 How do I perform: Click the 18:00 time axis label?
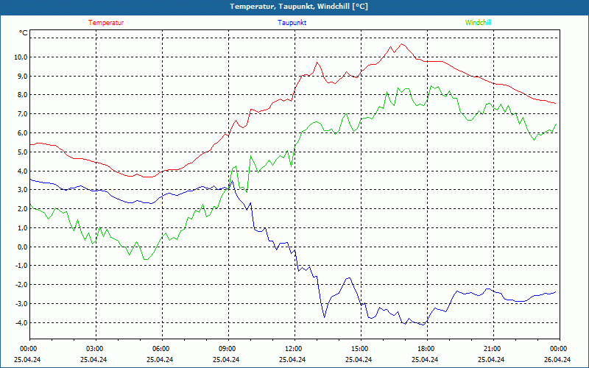(x=426, y=349)
